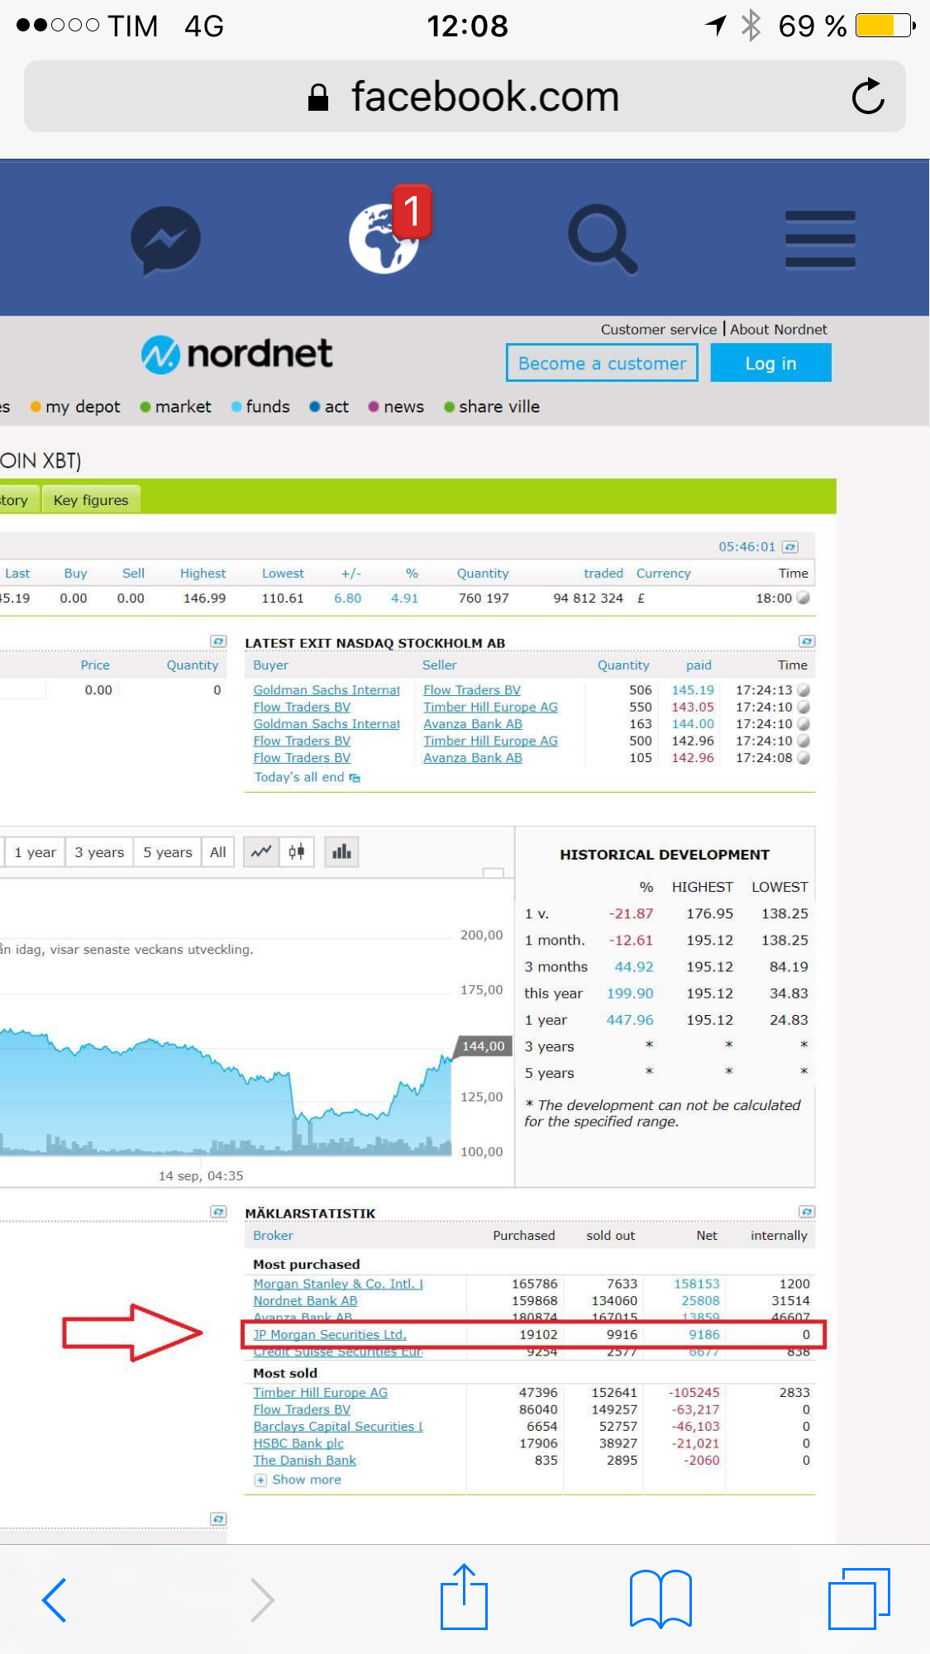The image size is (930, 1654).
Task: Click Lowest column header
Action: click(x=283, y=573)
